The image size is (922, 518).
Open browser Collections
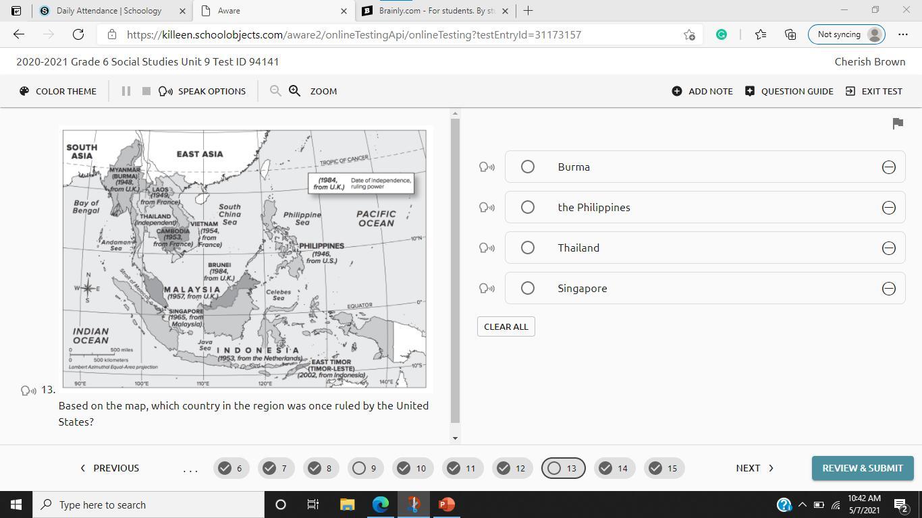790,34
